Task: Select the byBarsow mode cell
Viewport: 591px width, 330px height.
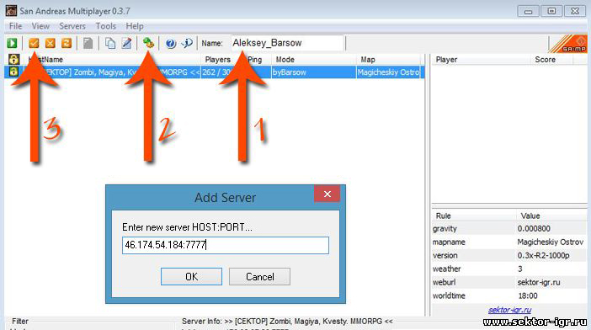Action: point(314,72)
